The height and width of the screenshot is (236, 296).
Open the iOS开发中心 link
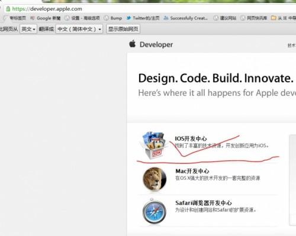(x=191, y=138)
